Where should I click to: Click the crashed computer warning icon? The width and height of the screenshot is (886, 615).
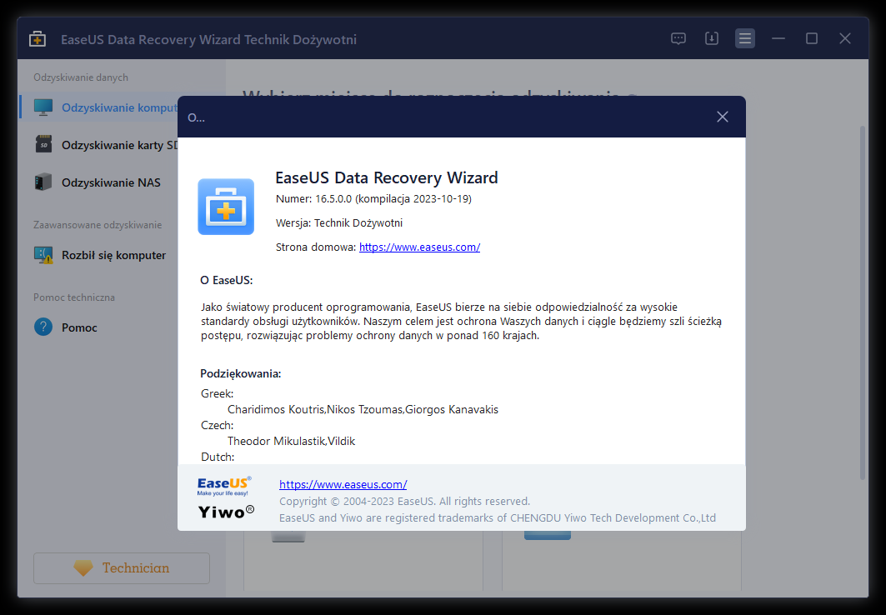43,255
